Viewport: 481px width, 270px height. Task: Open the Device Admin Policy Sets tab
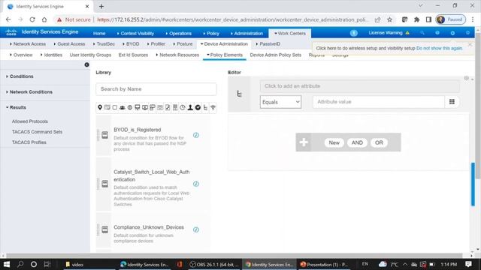[276, 55]
